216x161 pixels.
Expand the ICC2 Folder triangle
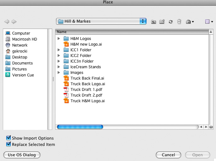point(59,55)
